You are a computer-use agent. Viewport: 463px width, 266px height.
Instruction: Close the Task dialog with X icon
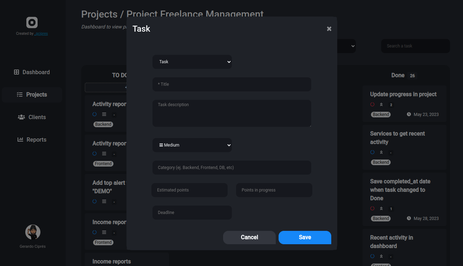click(x=329, y=29)
